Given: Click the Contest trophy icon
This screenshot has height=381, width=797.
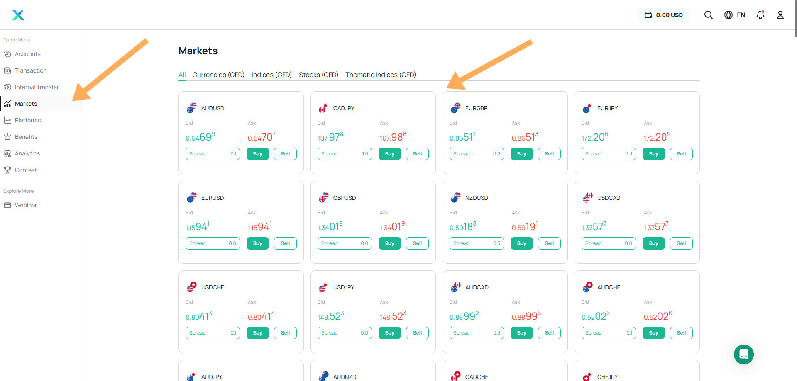Looking at the screenshot, I should (7, 170).
